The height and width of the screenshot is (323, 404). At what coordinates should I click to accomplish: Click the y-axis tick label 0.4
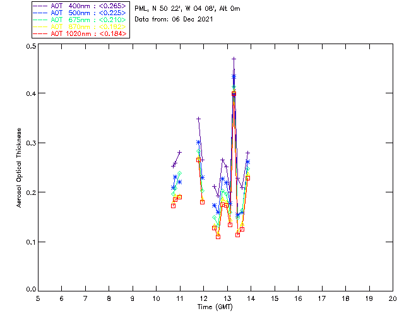31,93
